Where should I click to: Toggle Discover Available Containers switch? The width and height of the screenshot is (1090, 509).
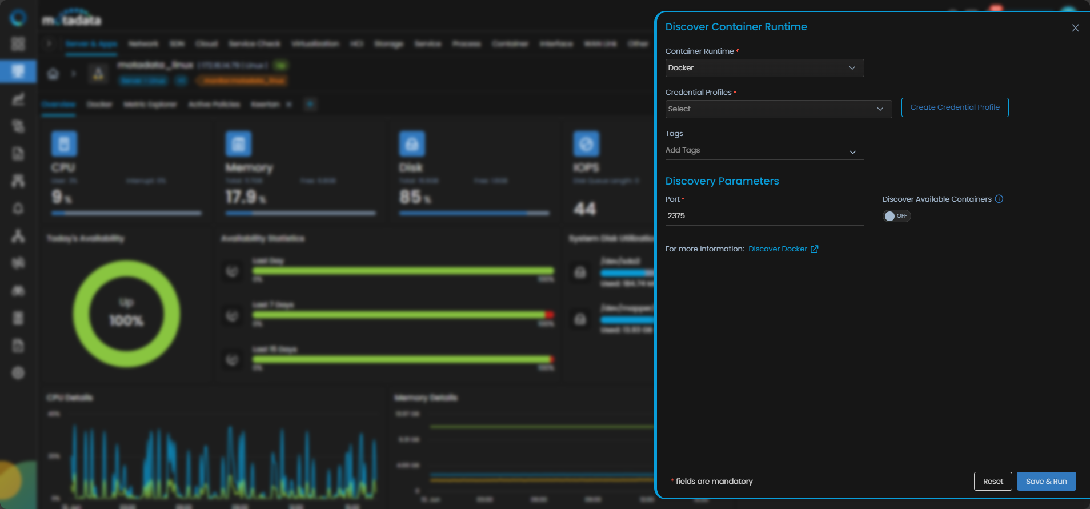896,216
